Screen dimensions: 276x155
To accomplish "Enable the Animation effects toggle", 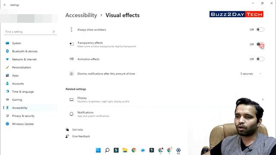I will (260, 59).
